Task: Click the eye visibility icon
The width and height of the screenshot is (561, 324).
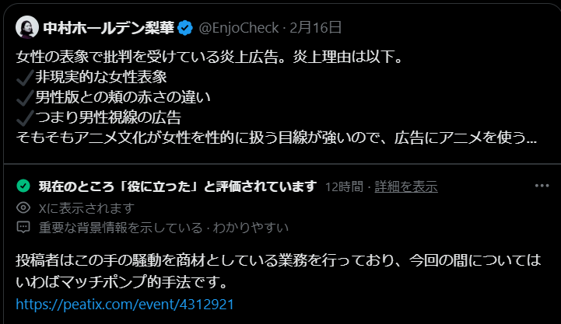Action: [x=23, y=207]
